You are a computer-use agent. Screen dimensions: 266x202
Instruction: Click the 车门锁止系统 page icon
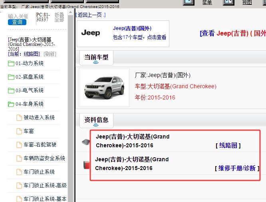19,172
